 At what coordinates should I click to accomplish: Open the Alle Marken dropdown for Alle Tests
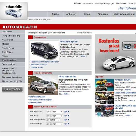(x=54, y=116)
